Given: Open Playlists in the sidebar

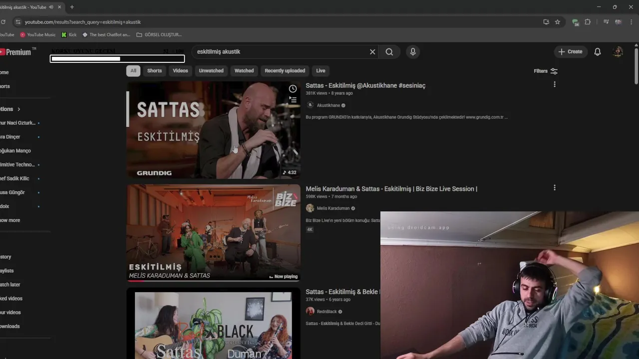Looking at the screenshot, I should click(7, 271).
